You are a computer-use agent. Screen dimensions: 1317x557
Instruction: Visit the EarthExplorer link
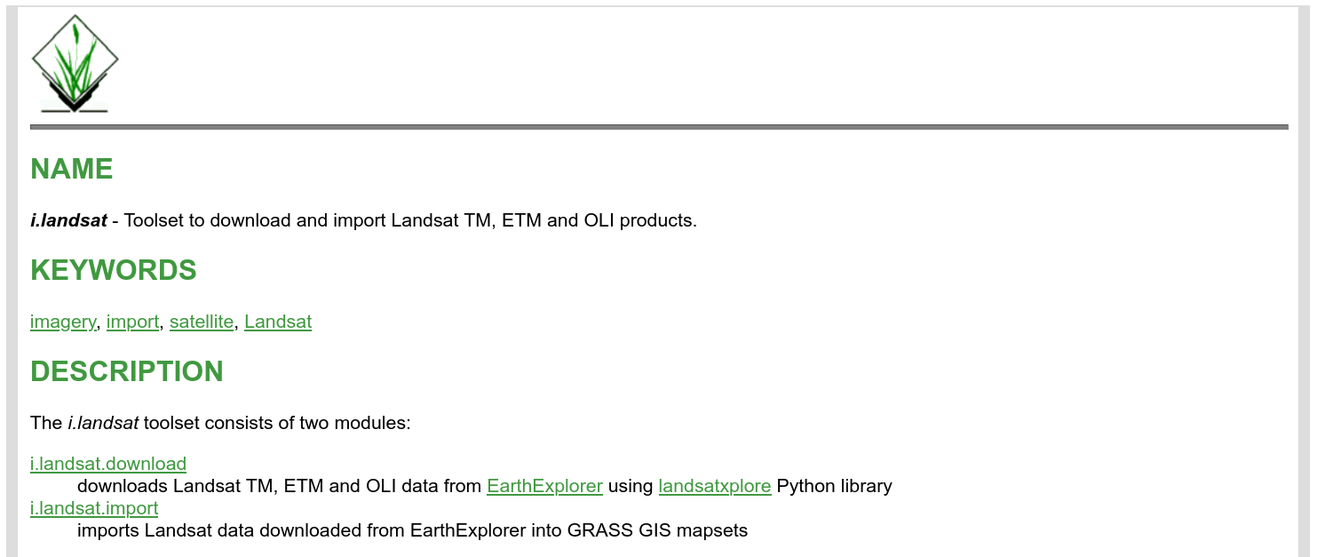pos(544,486)
